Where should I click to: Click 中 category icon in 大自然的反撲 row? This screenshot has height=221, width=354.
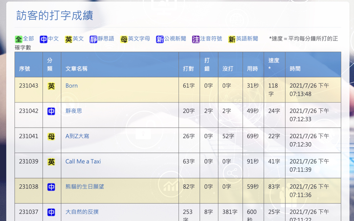click(x=51, y=213)
